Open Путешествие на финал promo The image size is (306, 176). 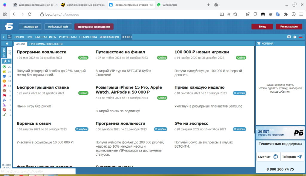[x=120, y=52]
